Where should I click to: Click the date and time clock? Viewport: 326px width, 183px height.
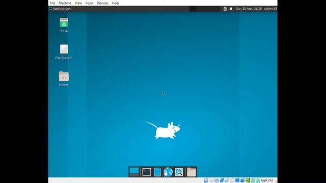click(249, 9)
